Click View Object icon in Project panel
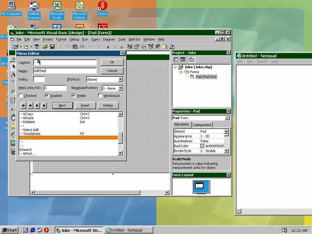This screenshot has width=312, height=234. [183, 59]
